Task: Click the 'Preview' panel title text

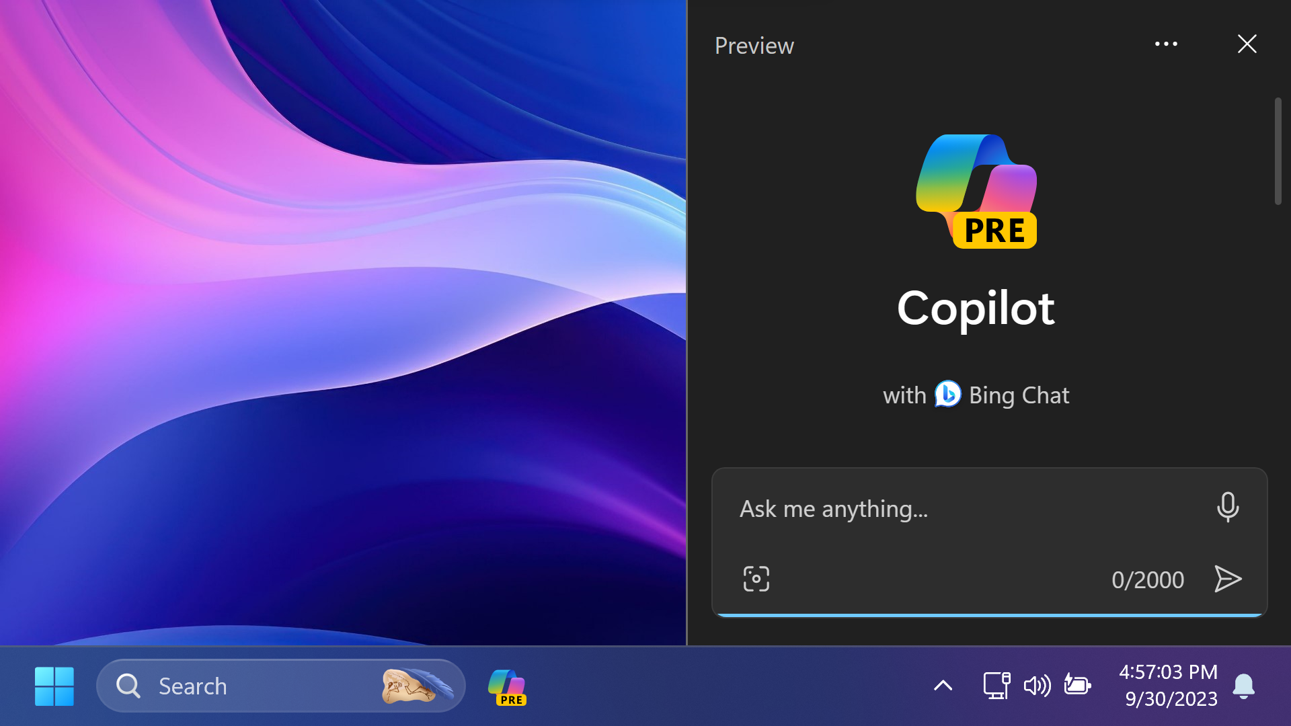Action: pyautogui.click(x=754, y=46)
